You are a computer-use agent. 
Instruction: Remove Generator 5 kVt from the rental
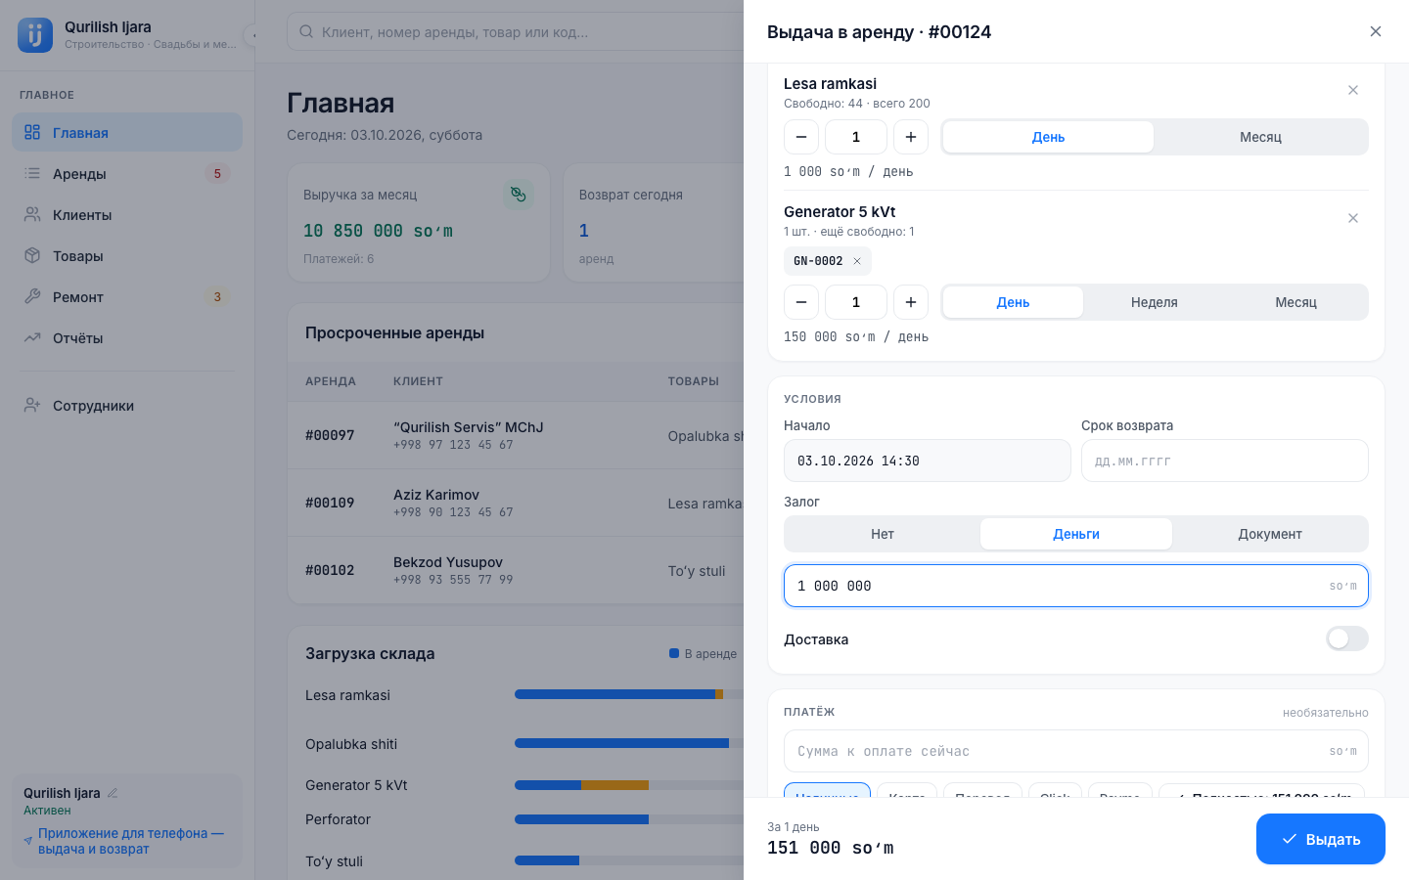tap(1353, 218)
